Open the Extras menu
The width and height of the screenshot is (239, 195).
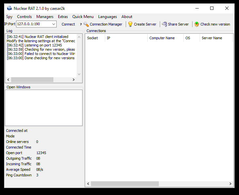[x=63, y=17]
